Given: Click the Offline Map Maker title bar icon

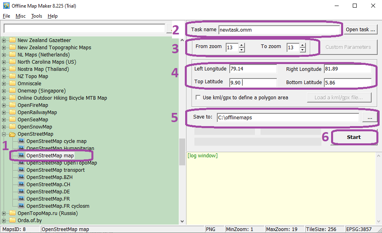Looking at the screenshot, I should click(6, 6).
